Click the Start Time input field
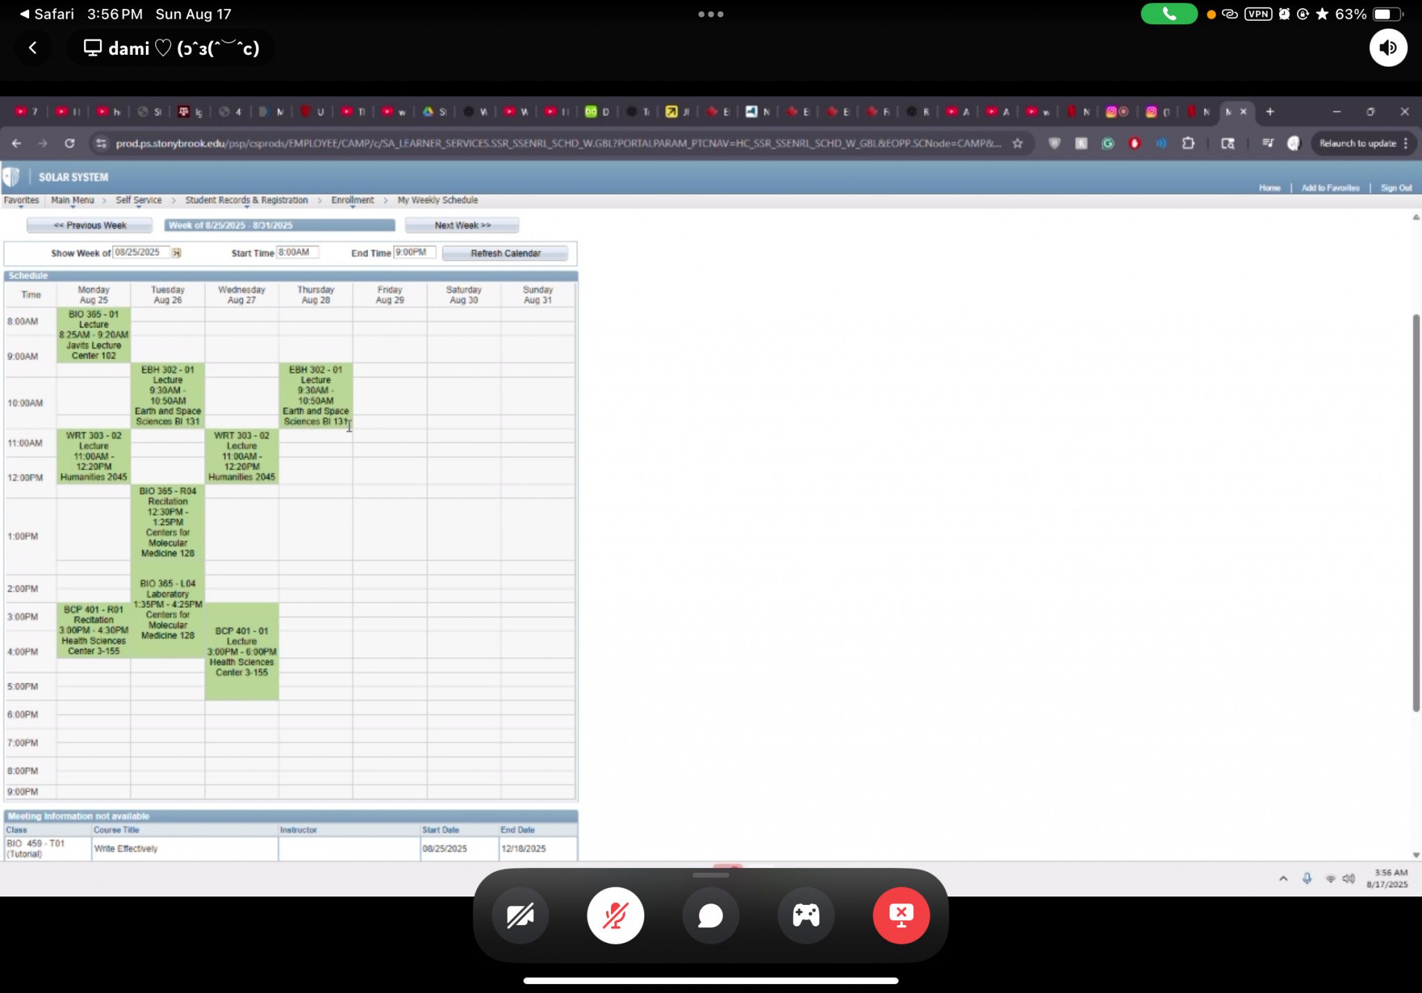Screen dimensions: 1422x993 point(297,253)
